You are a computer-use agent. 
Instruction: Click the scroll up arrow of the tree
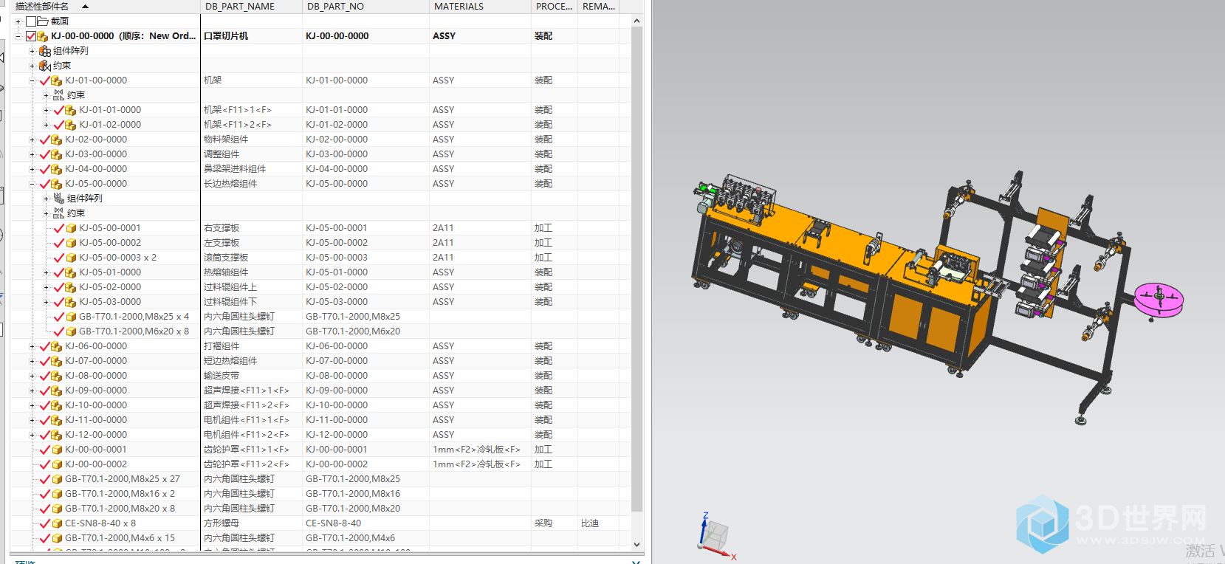(x=636, y=21)
